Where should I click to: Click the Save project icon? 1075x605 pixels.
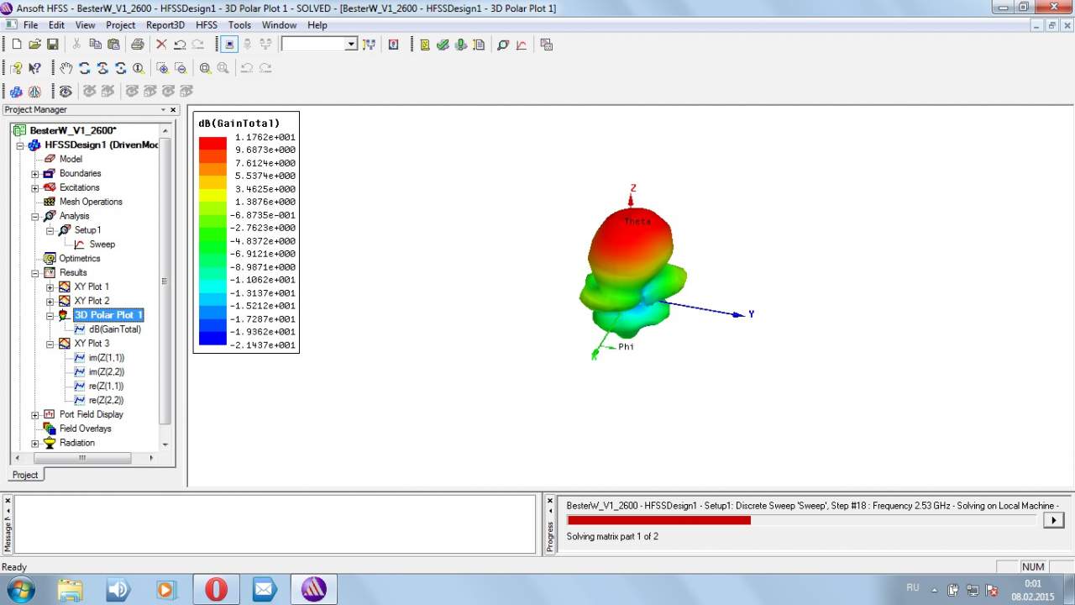coord(52,45)
